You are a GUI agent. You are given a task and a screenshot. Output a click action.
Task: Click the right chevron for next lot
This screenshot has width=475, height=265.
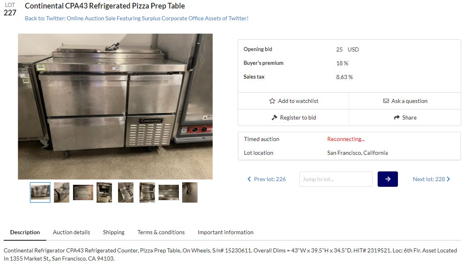tap(448, 179)
